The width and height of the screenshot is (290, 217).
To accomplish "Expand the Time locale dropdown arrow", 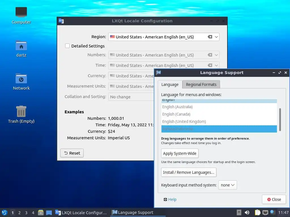I will tap(216, 65).
